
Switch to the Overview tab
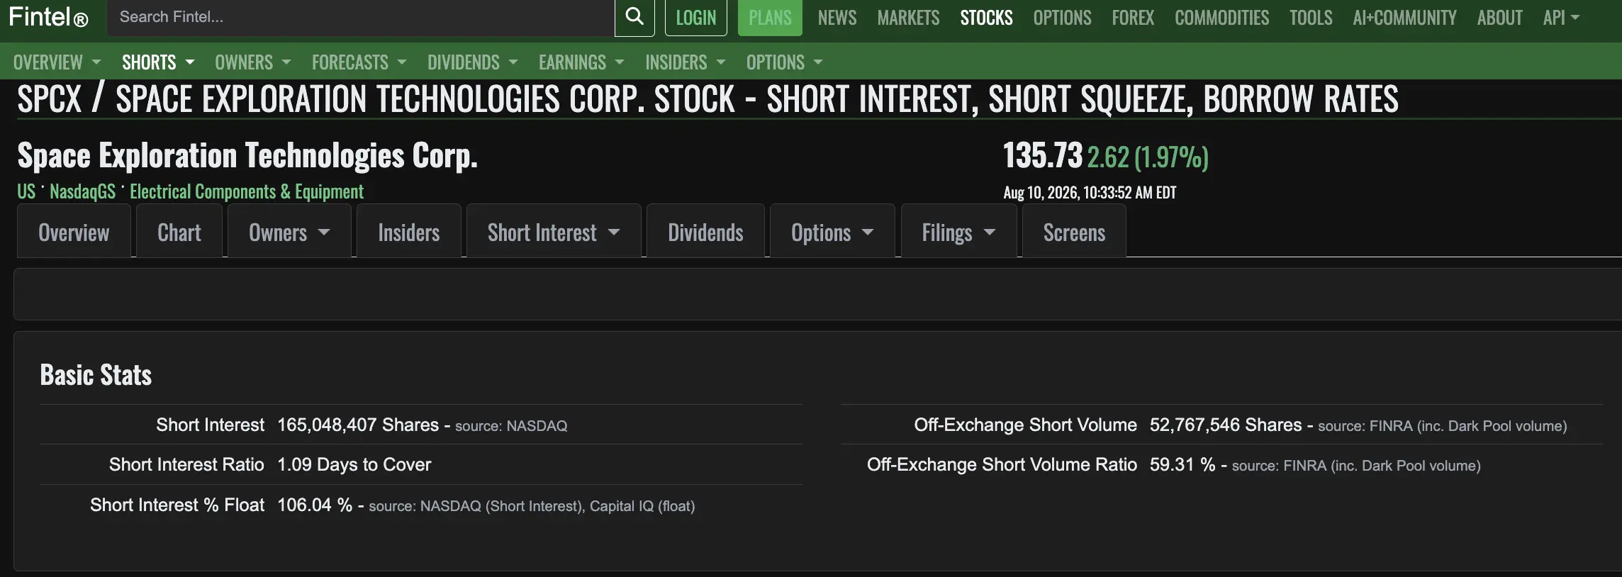(74, 233)
